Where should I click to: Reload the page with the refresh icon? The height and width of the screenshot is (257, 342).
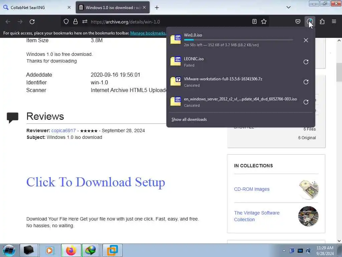tap(32, 22)
